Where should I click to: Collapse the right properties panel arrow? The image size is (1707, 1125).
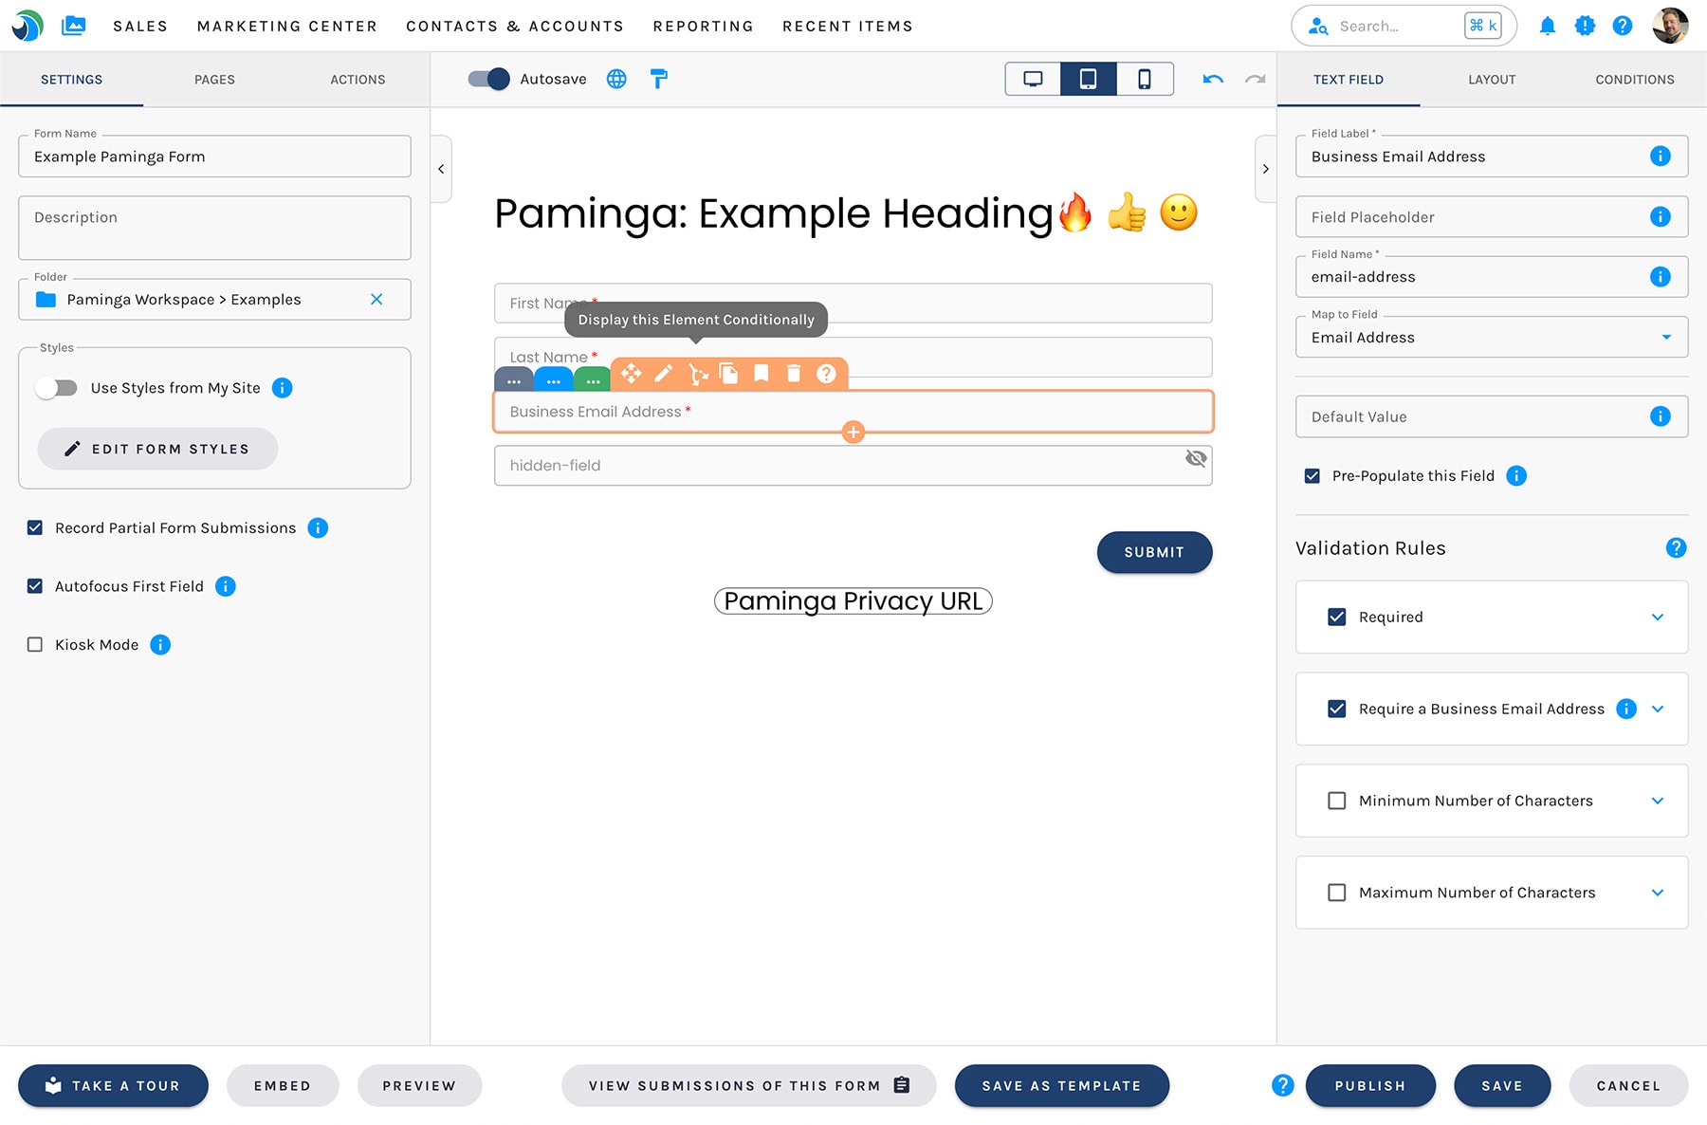click(x=1265, y=170)
